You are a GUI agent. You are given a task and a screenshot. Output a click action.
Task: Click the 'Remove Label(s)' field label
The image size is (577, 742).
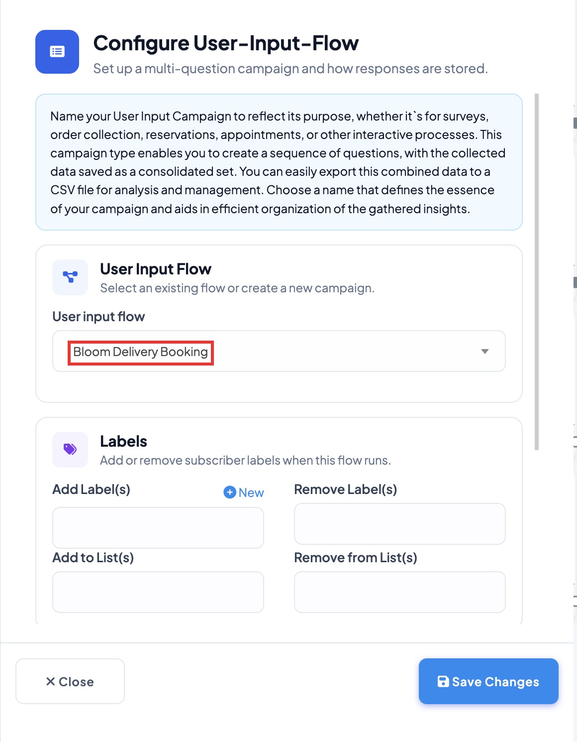(x=346, y=490)
